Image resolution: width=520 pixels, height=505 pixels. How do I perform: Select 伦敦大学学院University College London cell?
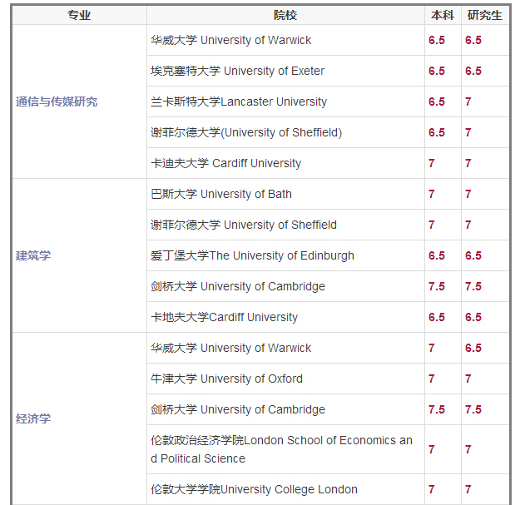(285, 489)
